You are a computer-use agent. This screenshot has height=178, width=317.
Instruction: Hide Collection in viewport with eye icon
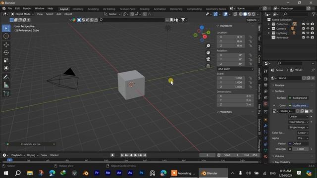coord(308,24)
